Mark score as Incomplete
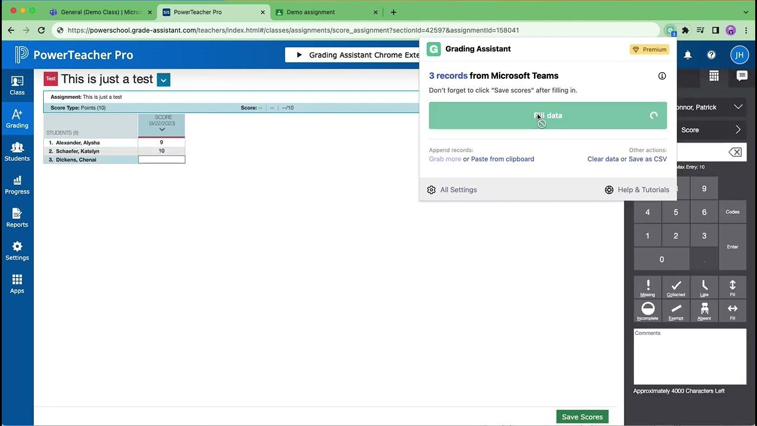 [x=648, y=311]
